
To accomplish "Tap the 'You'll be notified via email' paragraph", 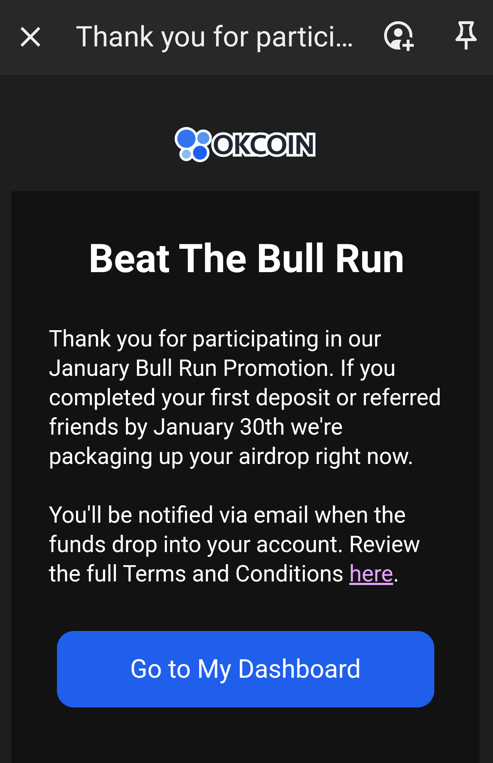I will pos(234,544).
